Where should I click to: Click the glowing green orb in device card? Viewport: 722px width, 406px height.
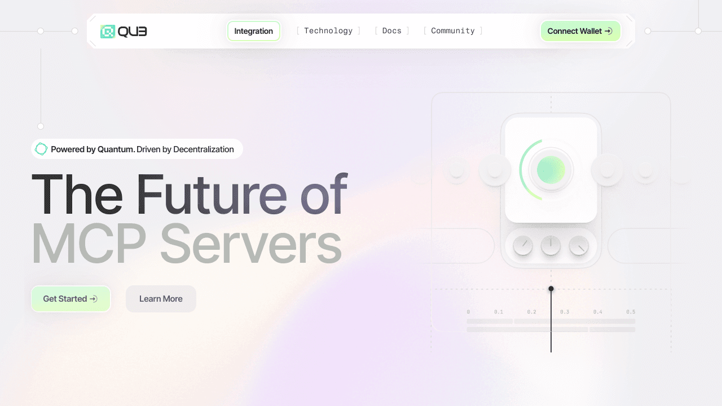pos(551,170)
